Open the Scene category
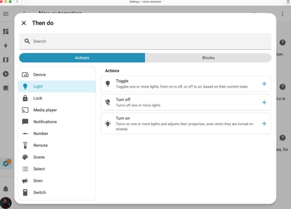 coord(39,157)
